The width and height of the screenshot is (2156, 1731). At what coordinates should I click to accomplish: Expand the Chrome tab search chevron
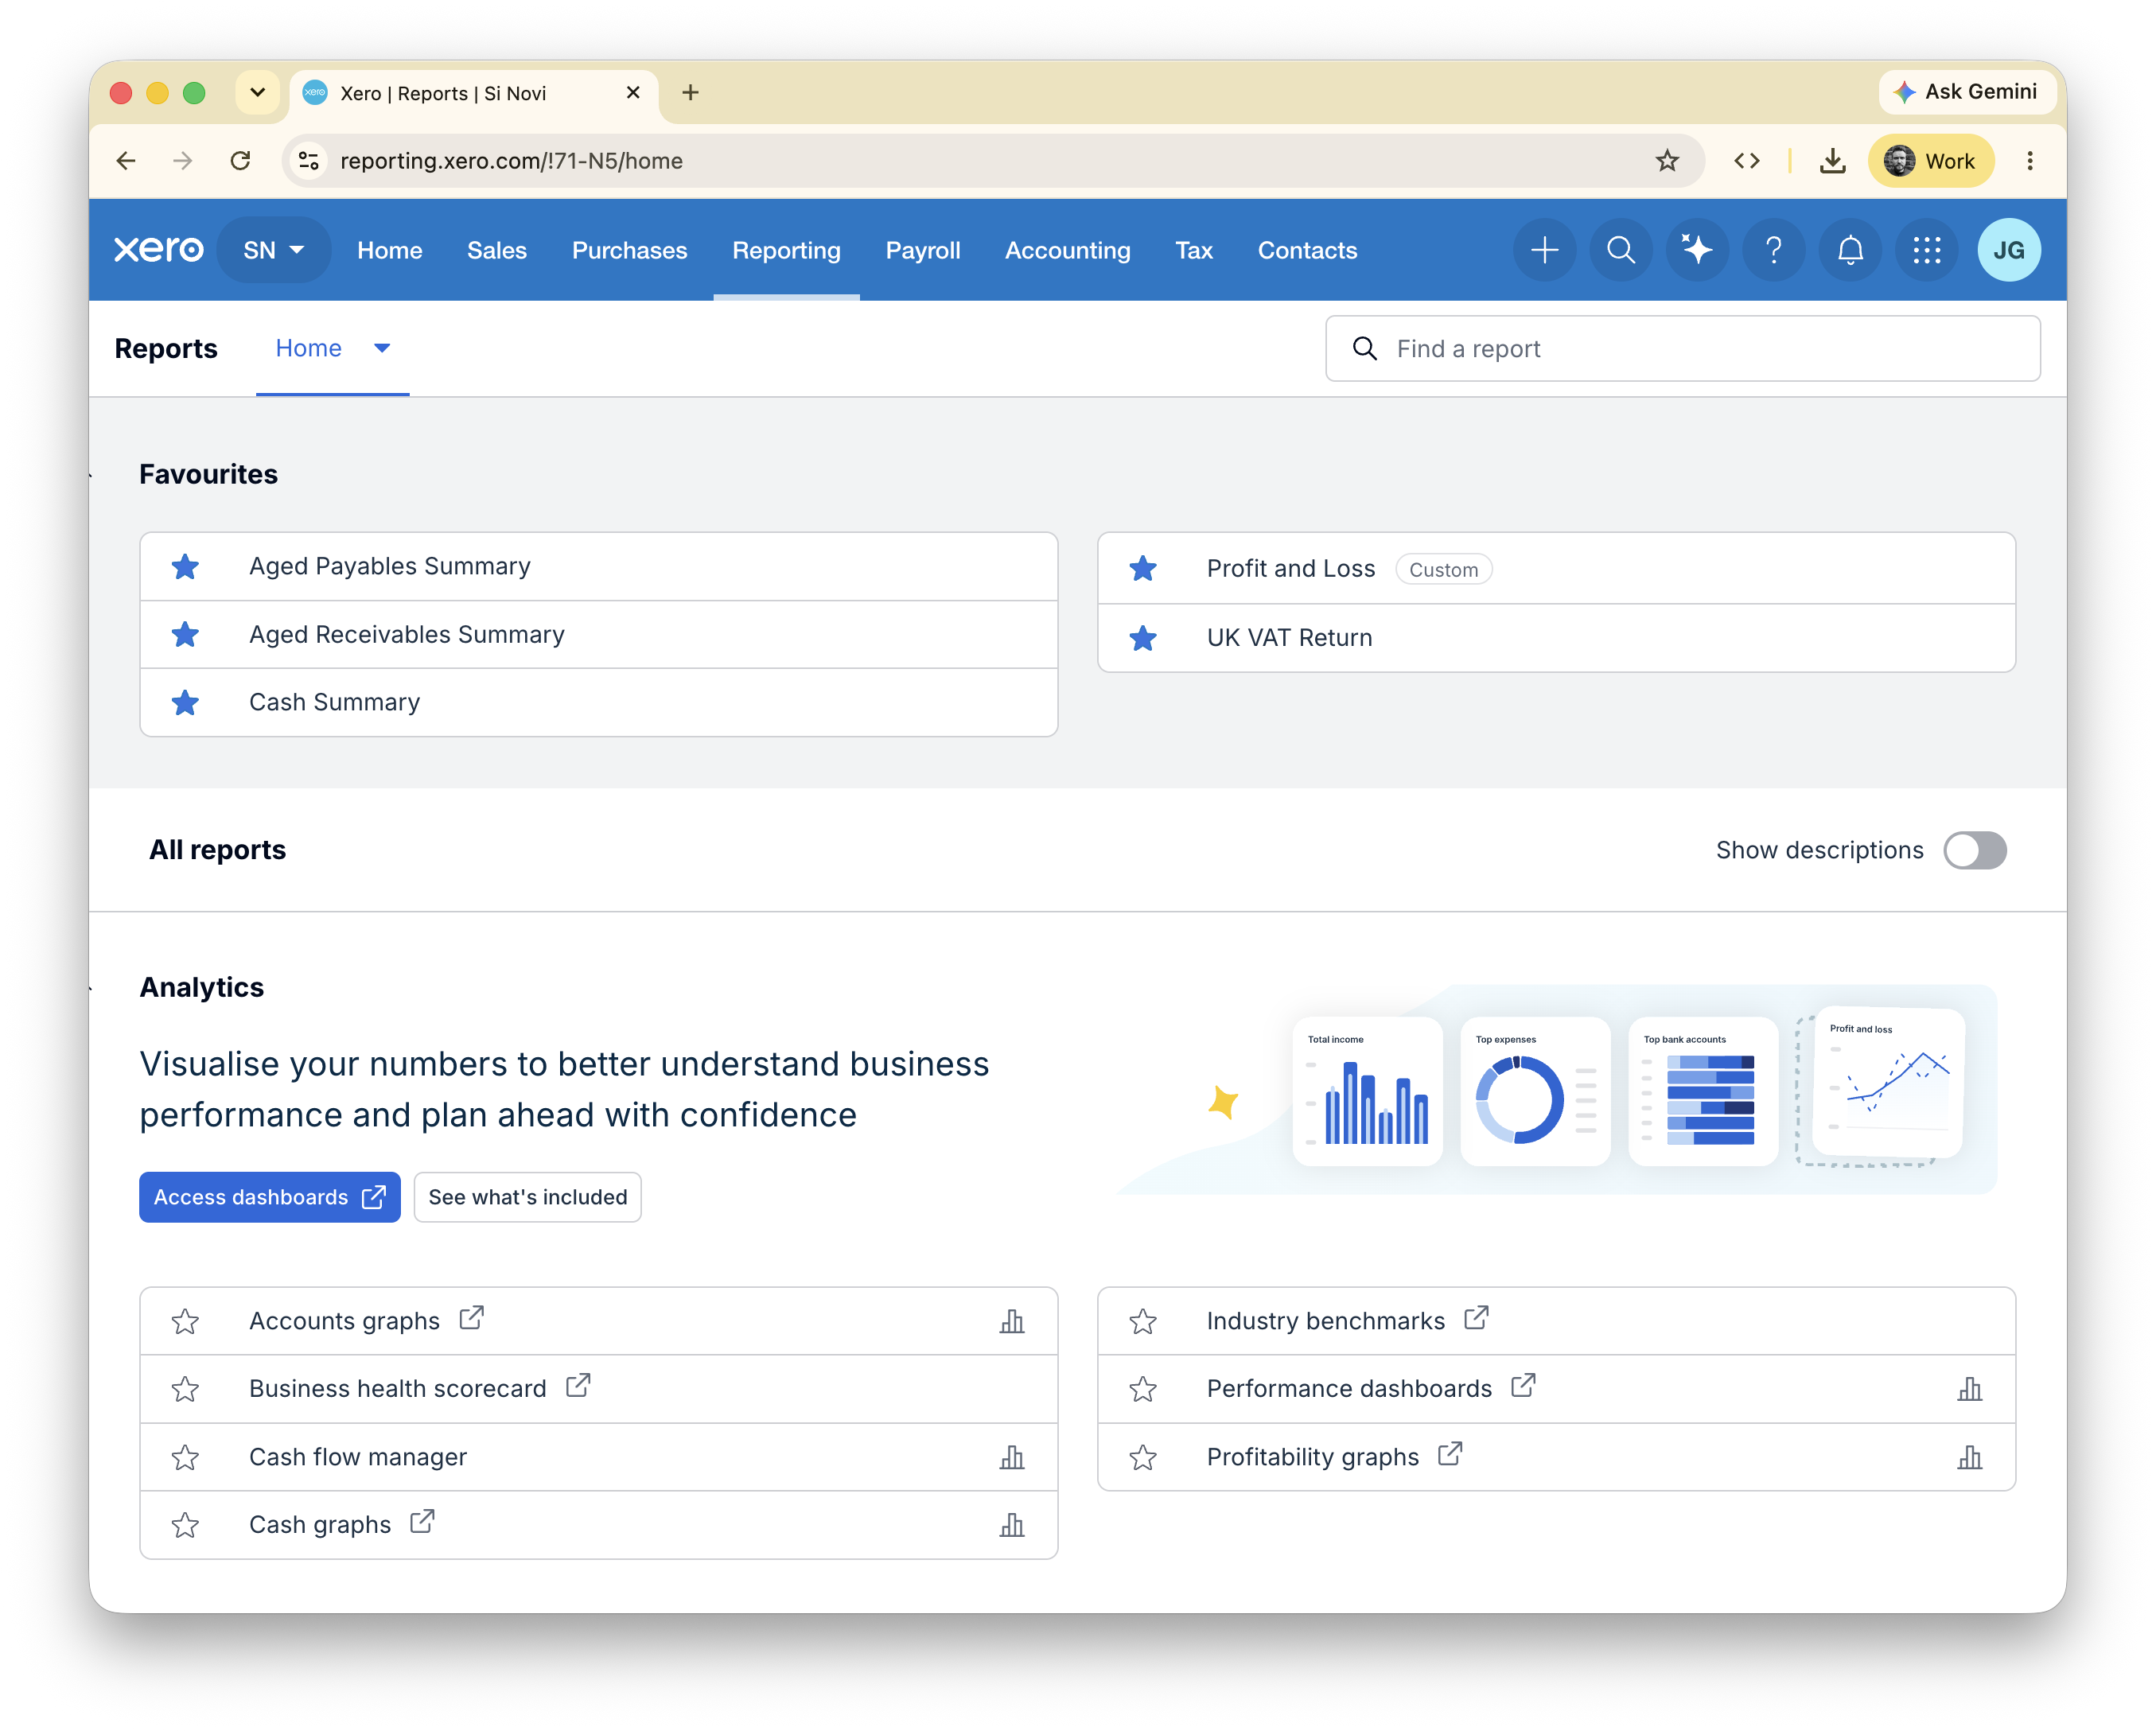coord(257,93)
